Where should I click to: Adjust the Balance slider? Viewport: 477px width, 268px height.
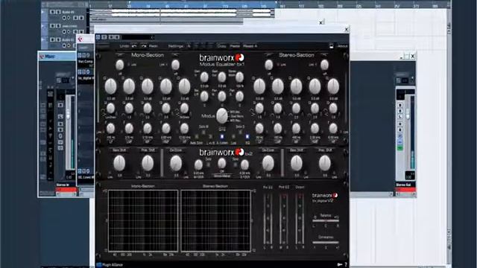click(x=326, y=220)
